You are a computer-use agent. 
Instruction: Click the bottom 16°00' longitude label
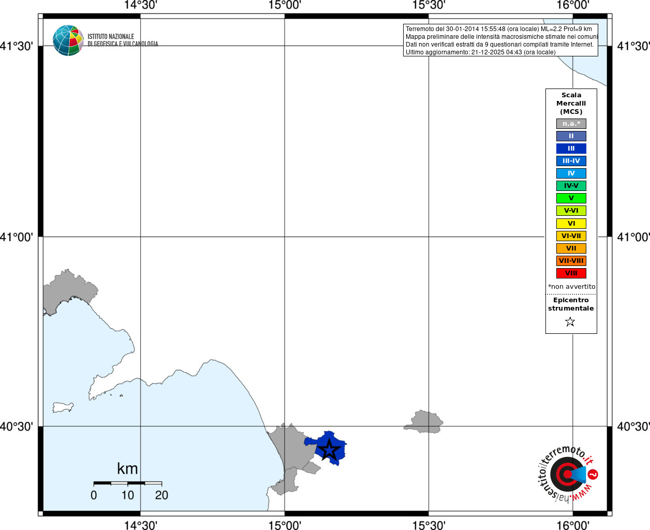click(573, 525)
